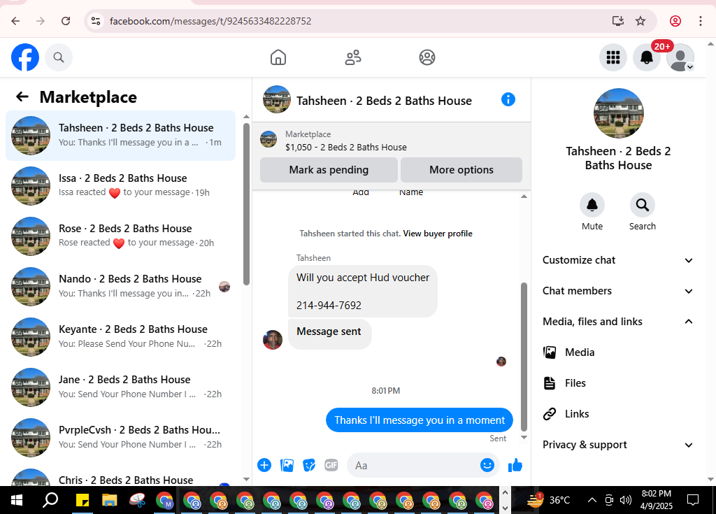Open File Explorer from the taskbar
Viewport: 716px width, 514px height.
tap(110, 501)
